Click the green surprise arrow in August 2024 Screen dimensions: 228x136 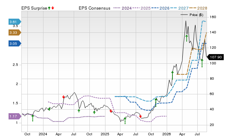coord(79,111)
